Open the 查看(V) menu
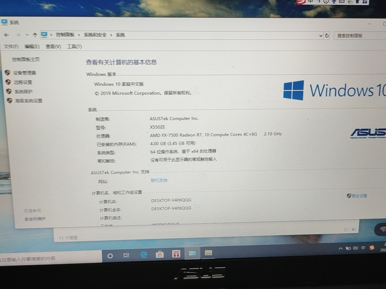Screen dimensions: 386x289 click(x=54, y=47)
